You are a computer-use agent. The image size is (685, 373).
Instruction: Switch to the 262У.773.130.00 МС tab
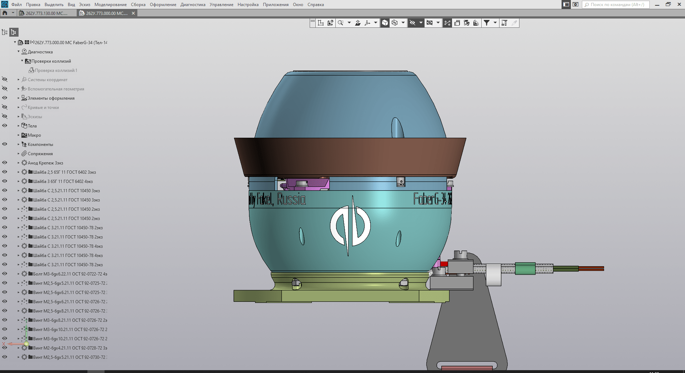pos(46,13)
